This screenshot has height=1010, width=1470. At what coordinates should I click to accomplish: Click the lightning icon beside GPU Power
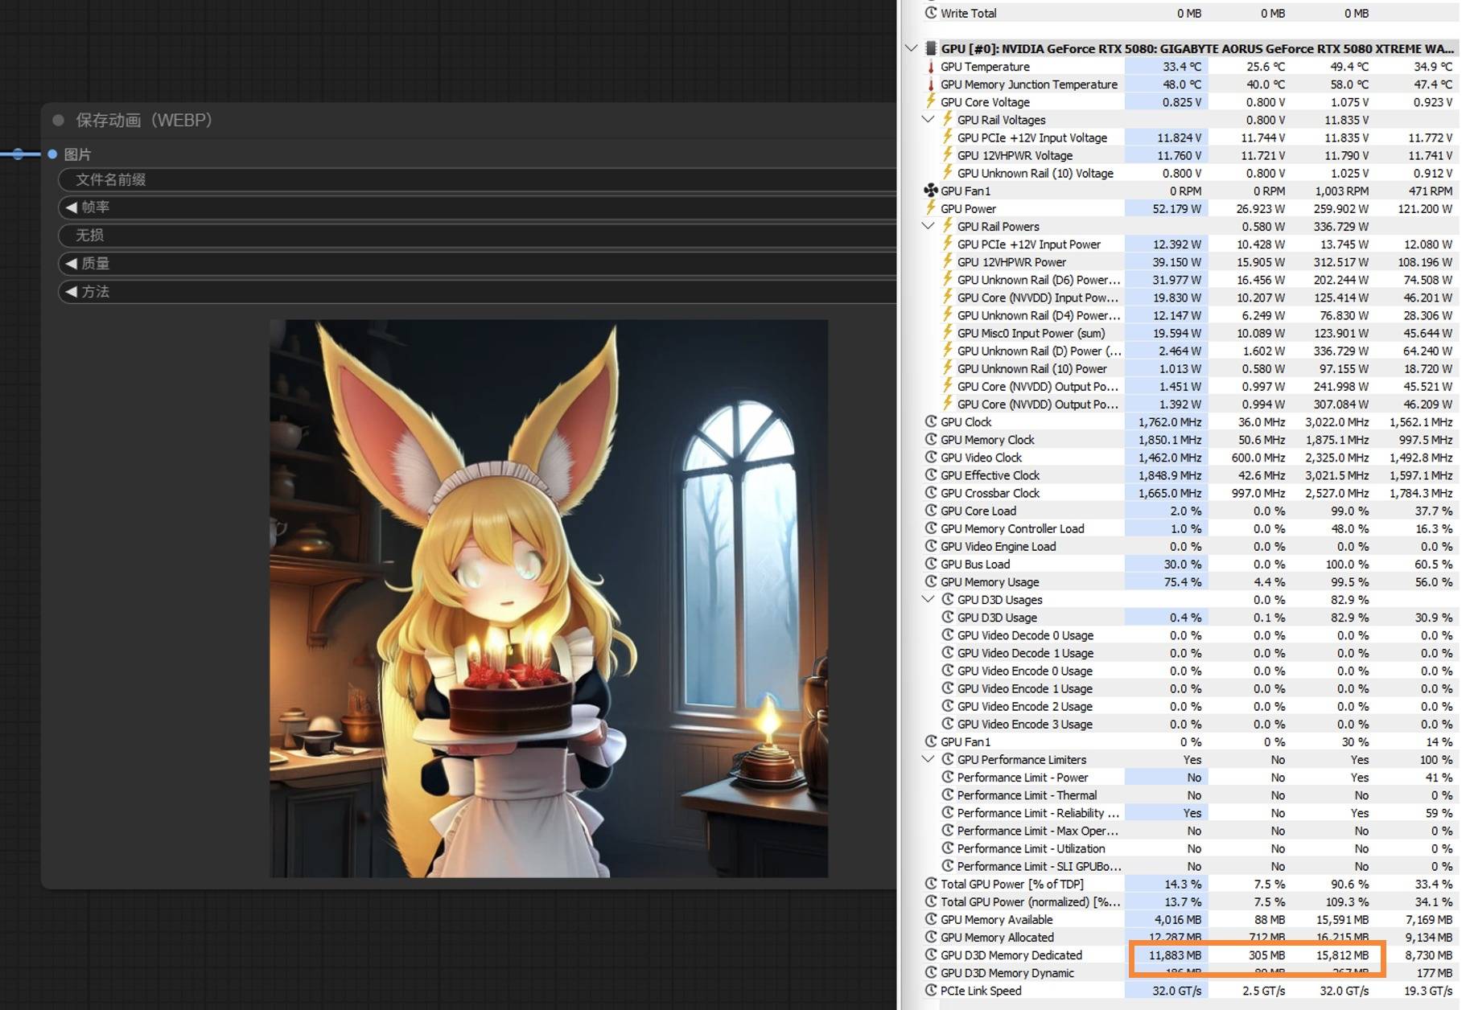[931, 208]
